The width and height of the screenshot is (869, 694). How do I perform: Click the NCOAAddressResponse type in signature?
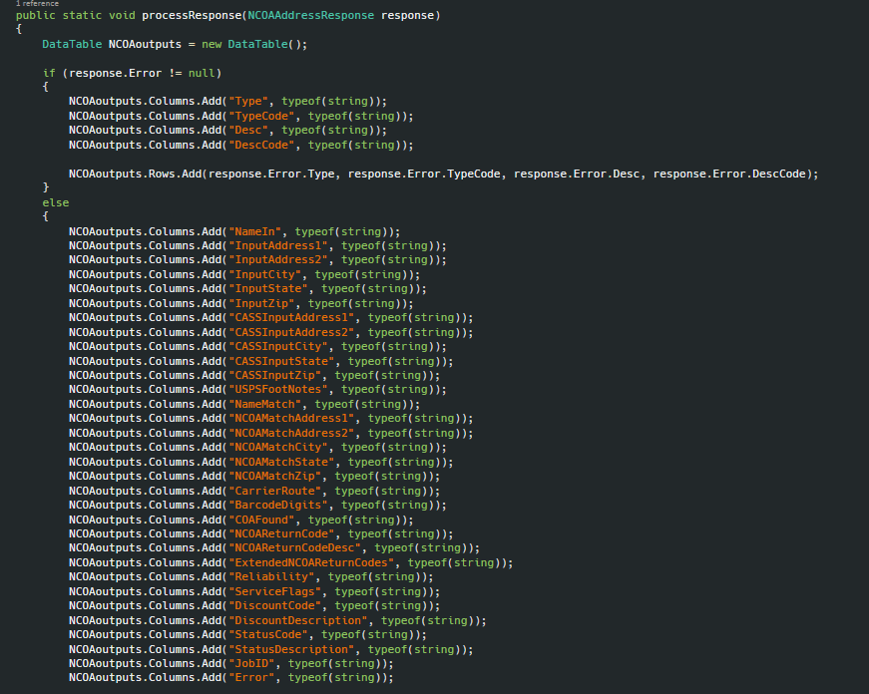311,16
